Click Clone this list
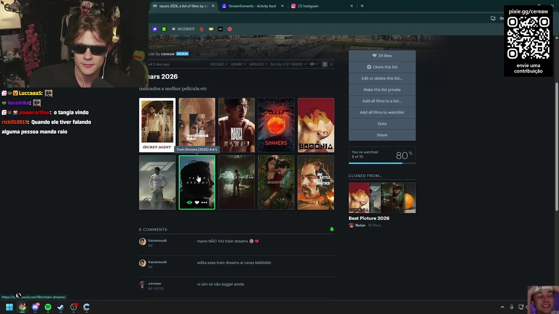 (x=382, y=67)
